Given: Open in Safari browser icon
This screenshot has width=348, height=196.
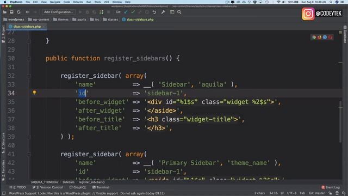Looking at the screenshot, I should (325, 38).
